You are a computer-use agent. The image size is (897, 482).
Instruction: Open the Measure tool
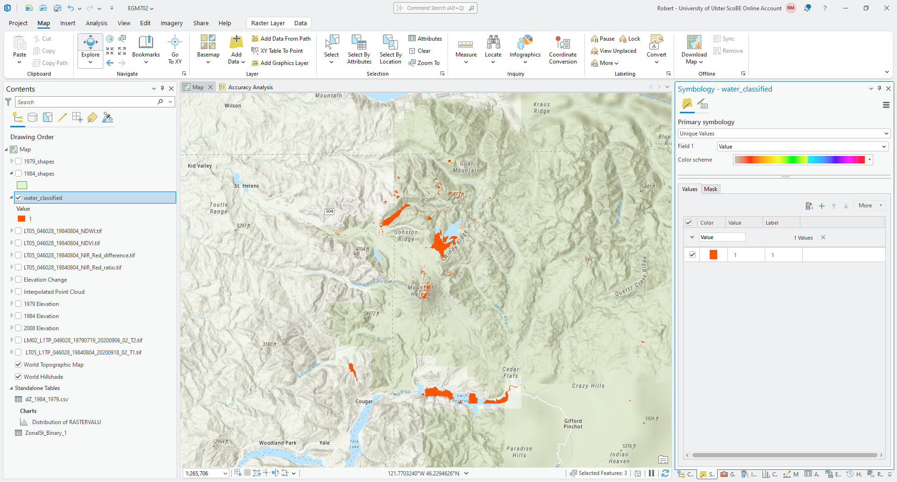466,44
